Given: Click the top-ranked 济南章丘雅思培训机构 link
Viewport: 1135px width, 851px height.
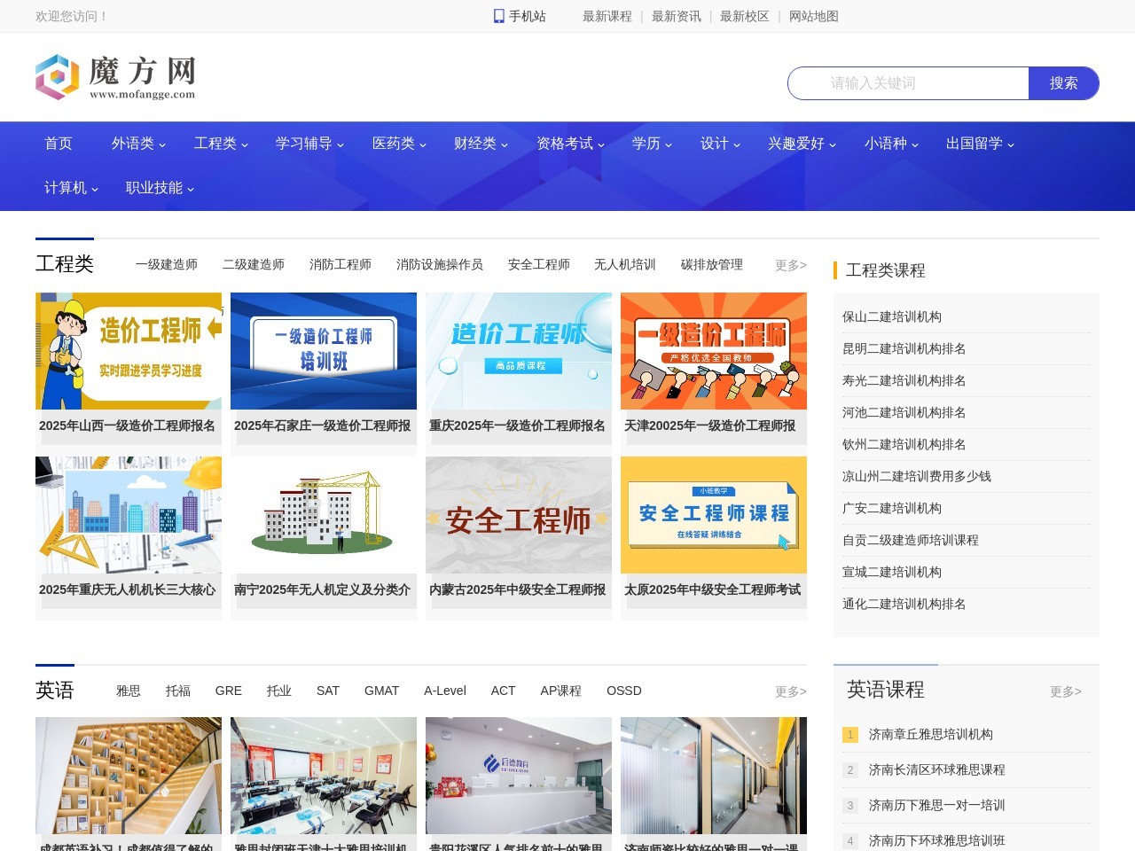Looking at the screenshot, I should tap(930, 735).
